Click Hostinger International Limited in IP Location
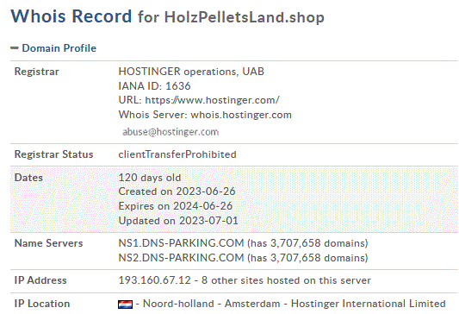 [369, 304]
